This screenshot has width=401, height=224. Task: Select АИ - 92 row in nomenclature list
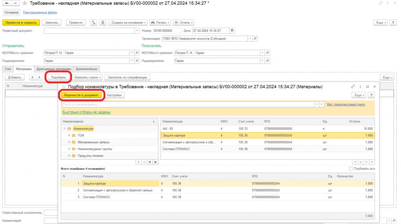click(x=268, y=128)
